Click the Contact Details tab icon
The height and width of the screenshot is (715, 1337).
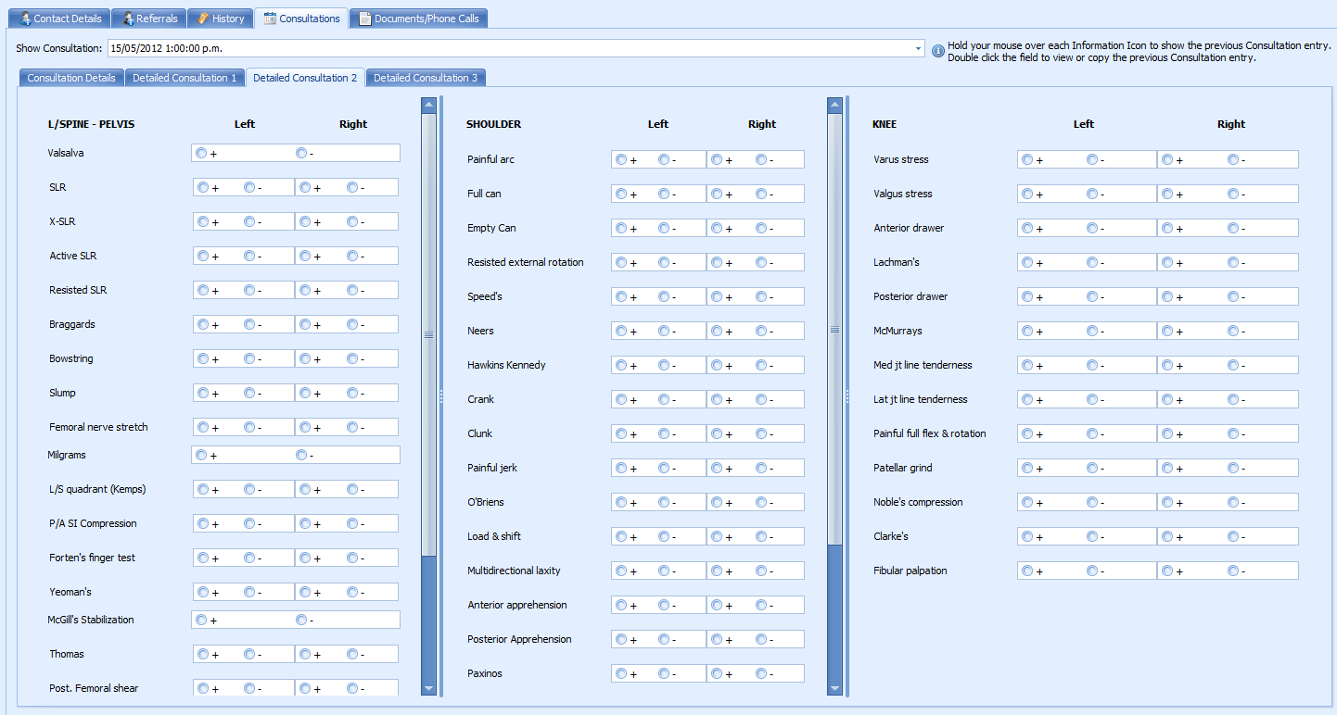pos(25,19)
